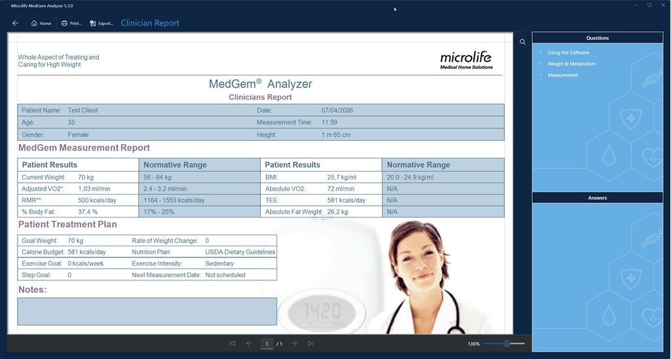Expand the Weight & Metabolism question
Image resolution: width=671 pixels, height=359 pixels.
tap(571, 64)
